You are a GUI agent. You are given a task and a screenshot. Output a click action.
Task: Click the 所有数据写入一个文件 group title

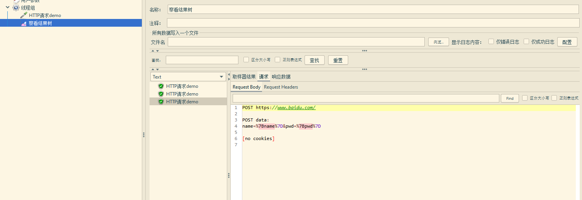click(x=175, y=33)
